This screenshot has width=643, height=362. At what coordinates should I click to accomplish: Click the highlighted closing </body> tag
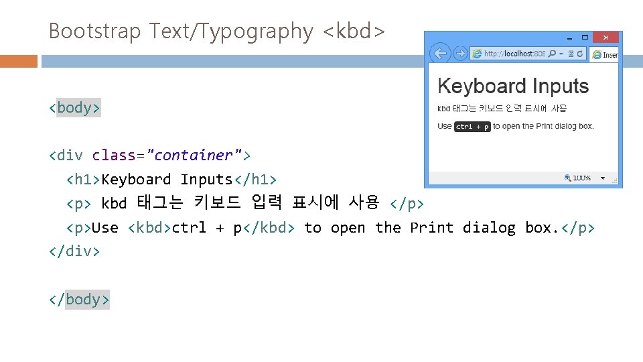coord(79,300)
